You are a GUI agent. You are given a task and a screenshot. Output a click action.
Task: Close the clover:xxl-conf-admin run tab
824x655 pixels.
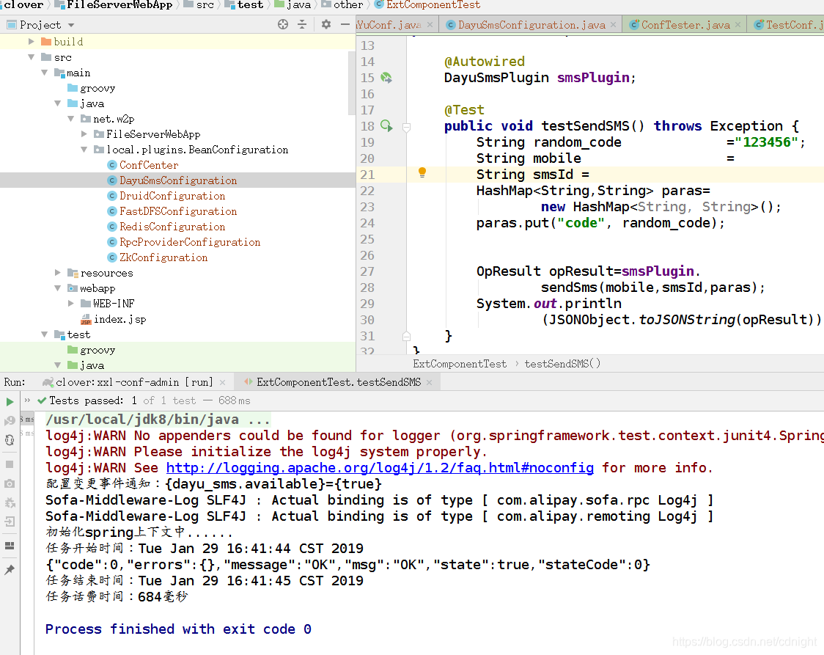point(222,383)
